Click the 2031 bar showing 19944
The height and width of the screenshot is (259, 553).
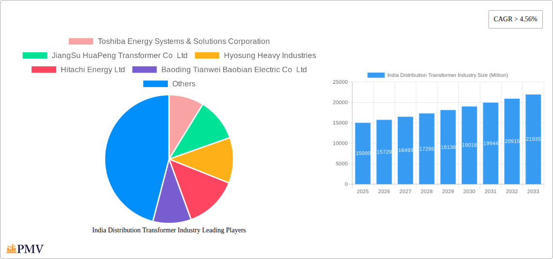point(490,143)
